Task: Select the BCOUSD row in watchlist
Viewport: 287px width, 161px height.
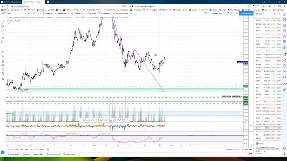Action: (x=268, y=21)
